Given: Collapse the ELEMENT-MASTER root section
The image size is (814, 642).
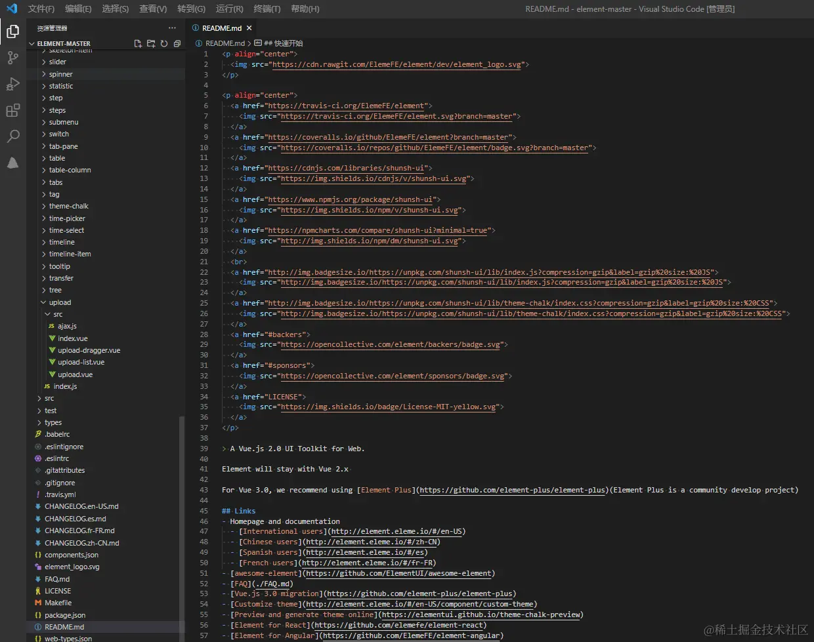Looking at the screenshot, I should 64,44.
